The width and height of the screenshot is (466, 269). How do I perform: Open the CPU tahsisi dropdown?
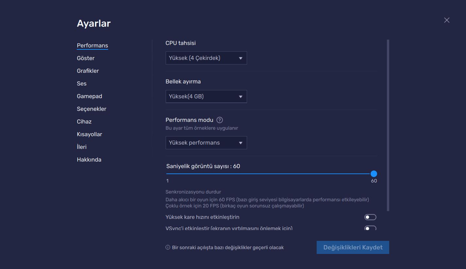pos(206,58)
